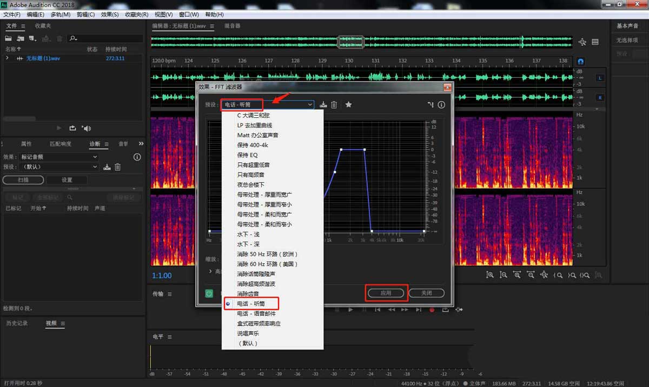The width and height of the screenshot is (649, 387).
Task: Click the 应用 button in the FFT dialog
Action: click(x=386, y=293)
